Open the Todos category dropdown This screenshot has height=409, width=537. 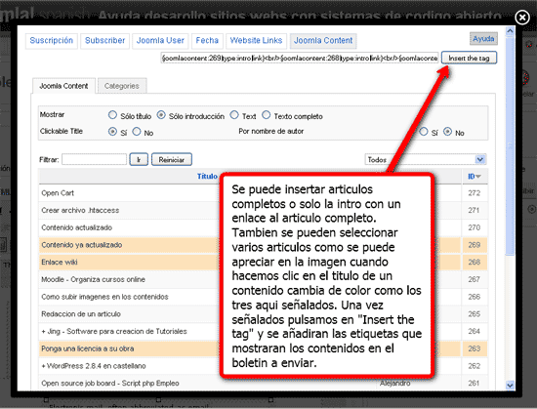coord(426,159)
